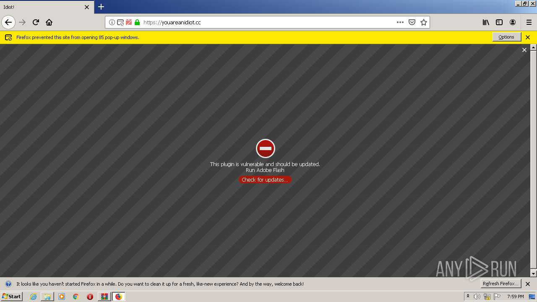Image resolution: width=537 pixels, height=302 pixels.
Task: Open the Library history and bookmarks
Action: point(486,22)
